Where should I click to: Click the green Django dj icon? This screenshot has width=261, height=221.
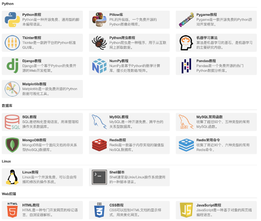point(13,66)
